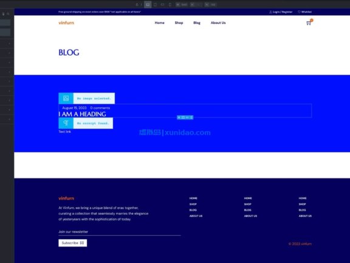This screenshot has height=263, width=350.
Task: Click ABOUT US in the last footer column
Action: pos(305,216)
